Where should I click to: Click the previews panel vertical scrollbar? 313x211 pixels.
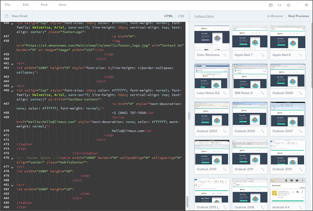tap(312, 55)
